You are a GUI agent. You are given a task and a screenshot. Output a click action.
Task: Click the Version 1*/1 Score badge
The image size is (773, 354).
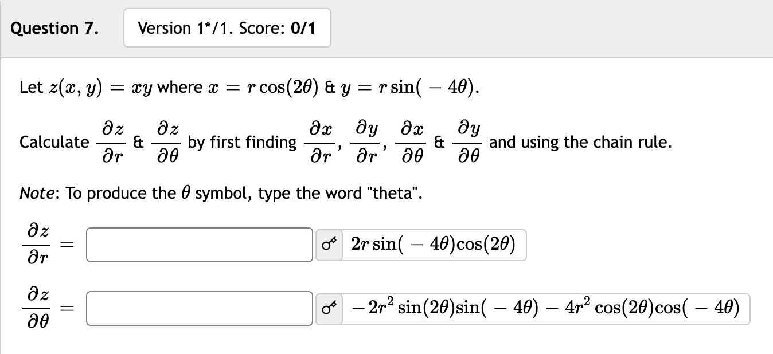[x=227, y=27]
